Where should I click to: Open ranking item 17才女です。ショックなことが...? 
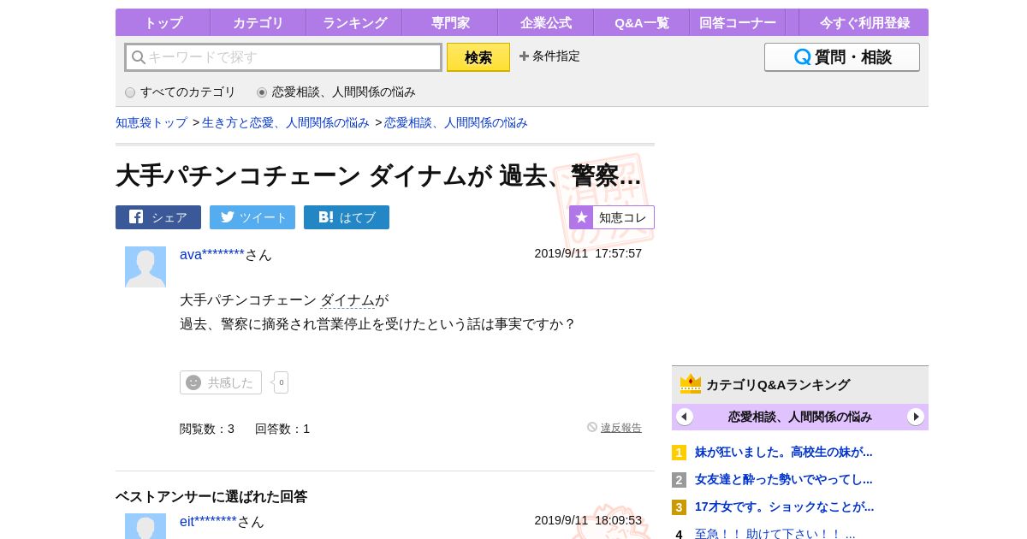pos(784,506)
